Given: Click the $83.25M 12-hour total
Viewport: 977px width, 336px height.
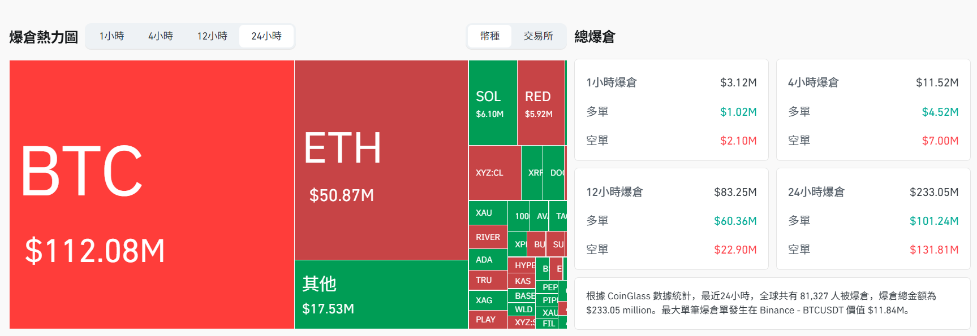Looking at the screenshot, I should (x=735, y=192).
